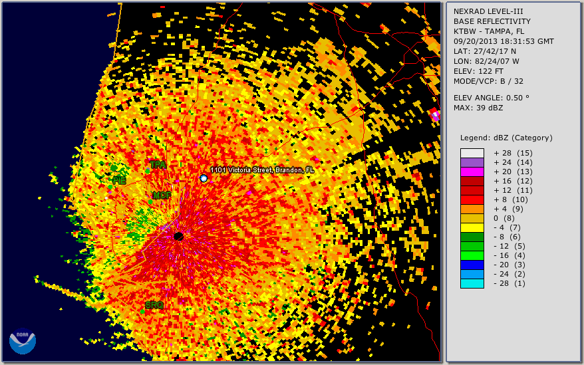This screenshot has height=365, width=584.
Task: Click the MAX: 39 dBZ text
Action: click(x=478, y=108)
